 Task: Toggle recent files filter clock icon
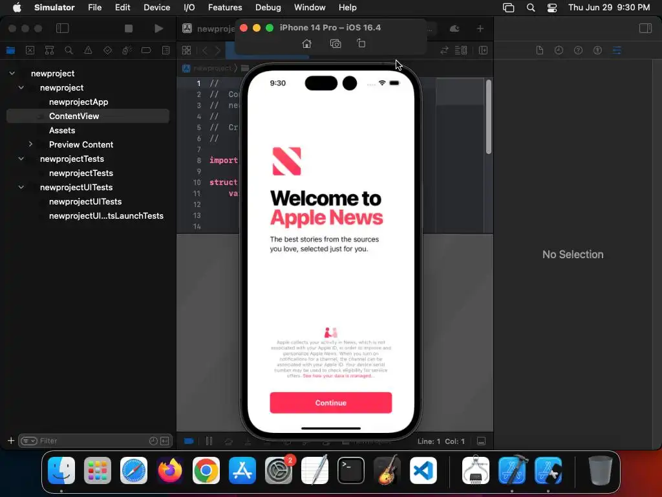(153, 441)
